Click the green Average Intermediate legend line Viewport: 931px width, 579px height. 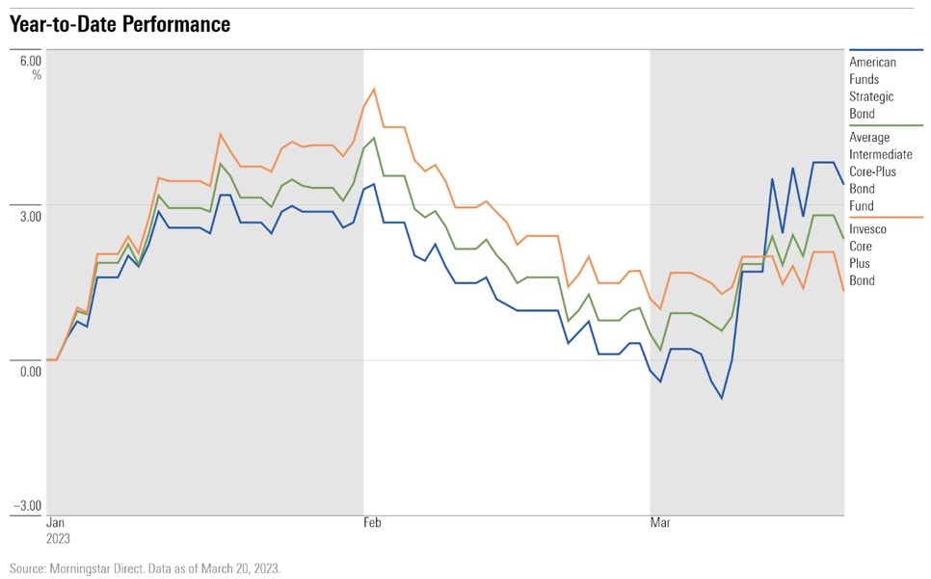[886, 124]
